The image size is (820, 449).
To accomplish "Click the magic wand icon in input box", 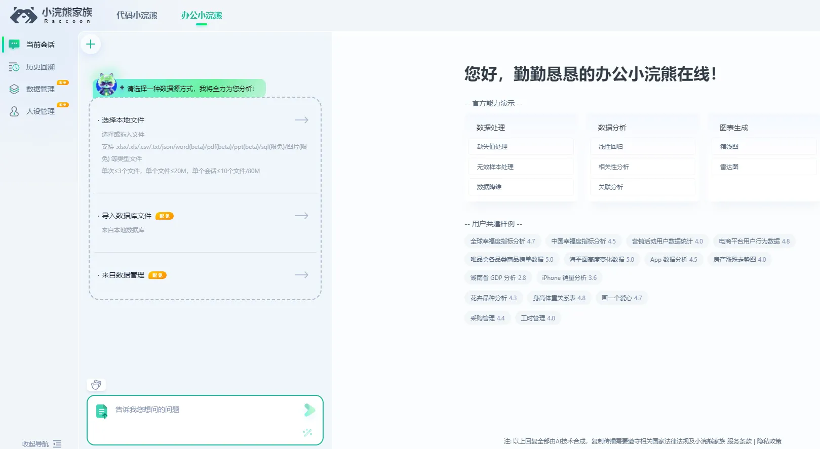I will (x=307, y=432).
